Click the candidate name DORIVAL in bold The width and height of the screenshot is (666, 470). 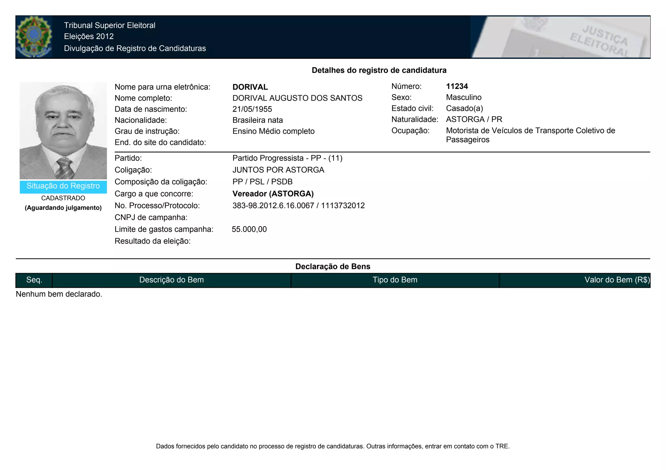(x=250, y=87)
